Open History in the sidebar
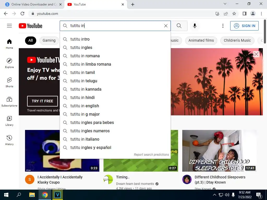 coord(9,140)
